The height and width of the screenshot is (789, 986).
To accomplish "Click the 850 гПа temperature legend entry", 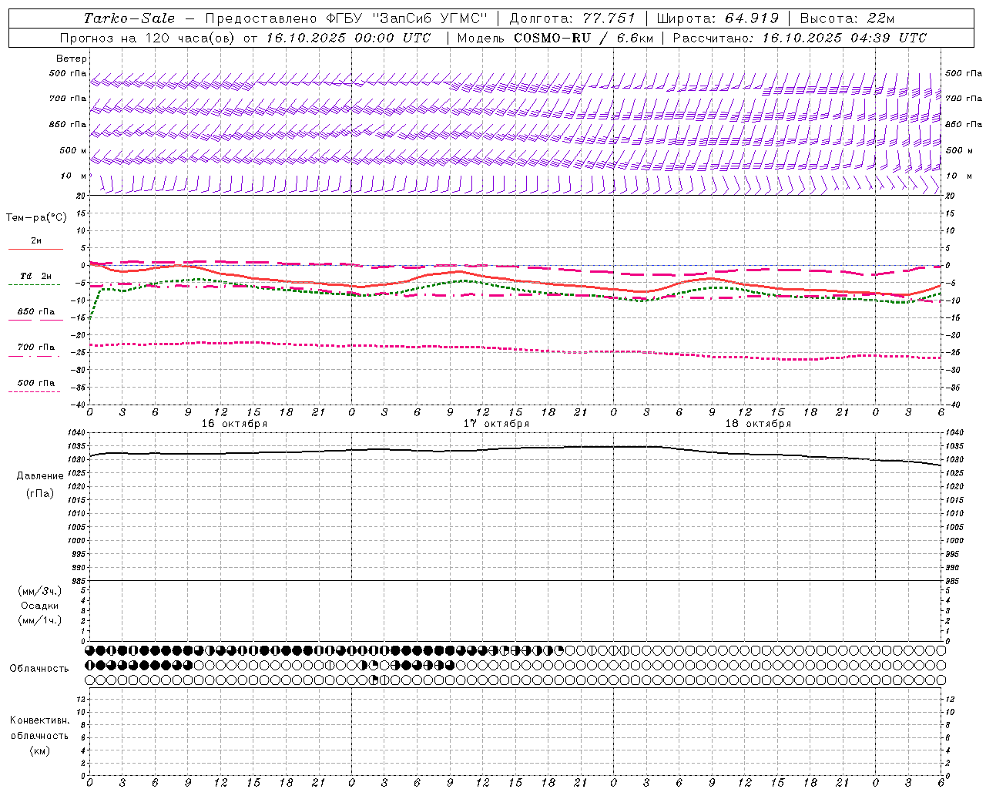I will pos(35,311).
